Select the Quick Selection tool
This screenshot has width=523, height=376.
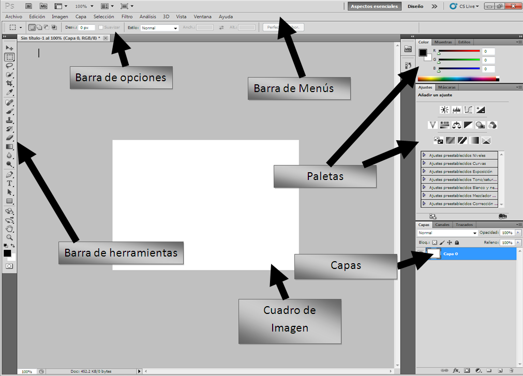coord(9,74)
